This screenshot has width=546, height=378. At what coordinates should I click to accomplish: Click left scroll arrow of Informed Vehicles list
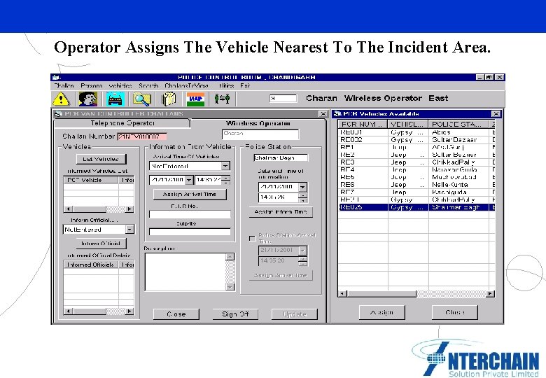coord(69,209)
